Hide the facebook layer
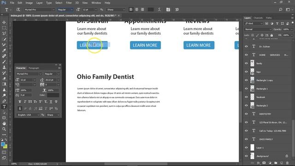 (x=246, y=97)
